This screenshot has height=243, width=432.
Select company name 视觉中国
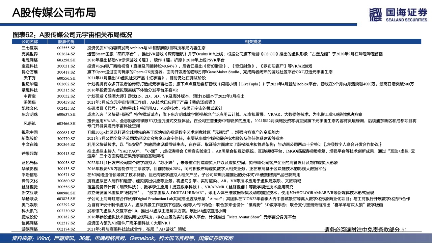coord(30,132)
